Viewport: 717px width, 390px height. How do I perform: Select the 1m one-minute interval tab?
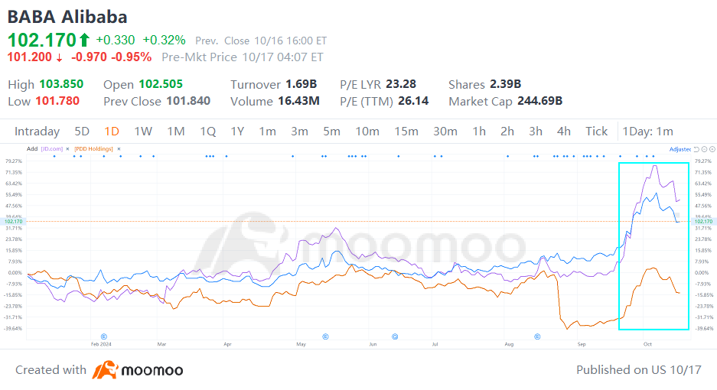[x=268, y=132]
